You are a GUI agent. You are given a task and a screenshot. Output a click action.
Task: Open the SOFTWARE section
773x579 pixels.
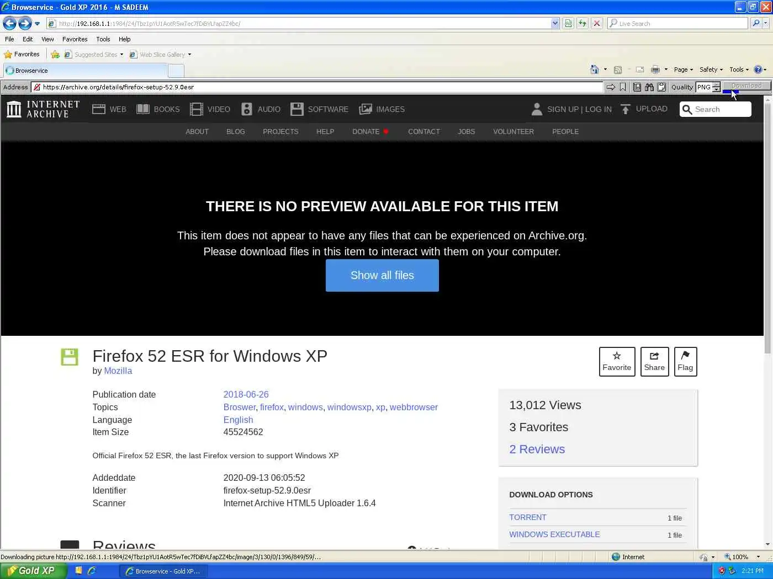coord(319,109)
